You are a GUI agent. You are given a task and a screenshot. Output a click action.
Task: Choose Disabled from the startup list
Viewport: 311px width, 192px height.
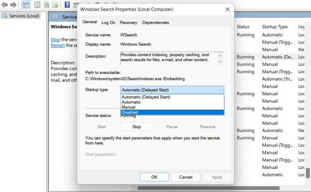point(172,112)
